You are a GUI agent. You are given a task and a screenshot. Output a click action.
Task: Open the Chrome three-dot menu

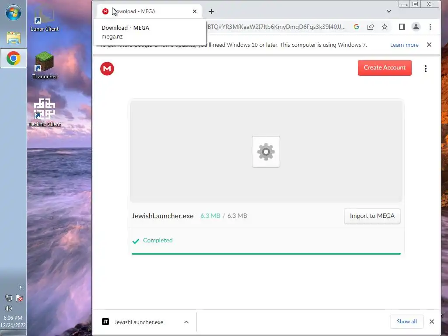point(430,27)
